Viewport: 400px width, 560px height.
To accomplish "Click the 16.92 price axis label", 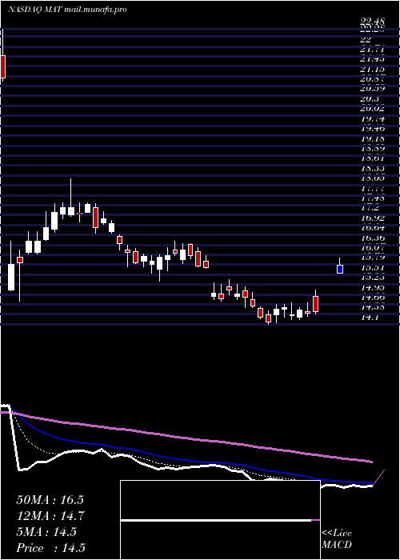I will tap(372, 218).
